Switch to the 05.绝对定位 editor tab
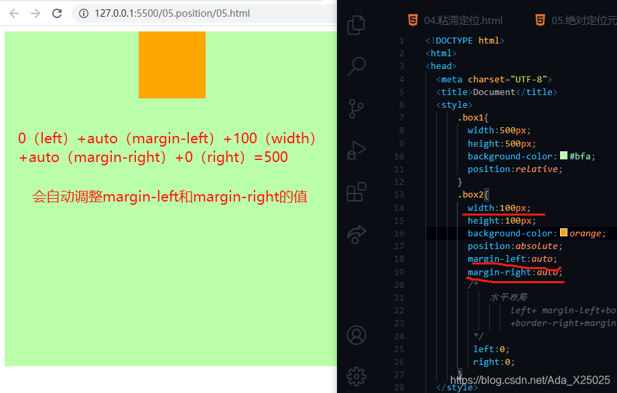 click(x=575, y=21)
